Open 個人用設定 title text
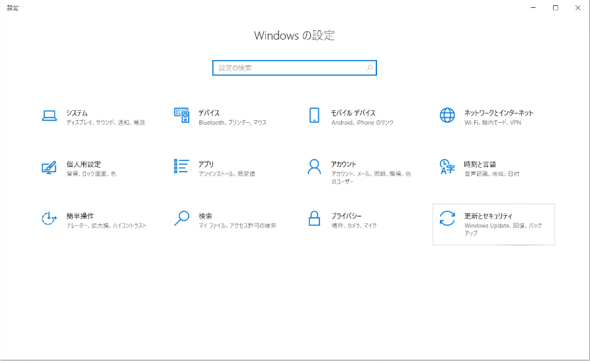This screenshot has width=590, height=361. pyautogui.click(x=83, y=164)
